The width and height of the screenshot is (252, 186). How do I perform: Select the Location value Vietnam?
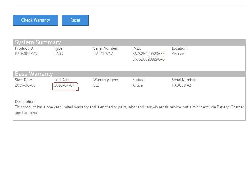(178, 54)
